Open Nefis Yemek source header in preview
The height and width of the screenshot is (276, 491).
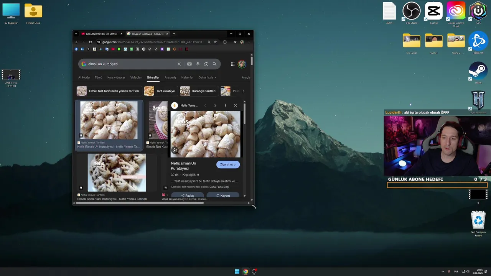[x=185, y=105]
